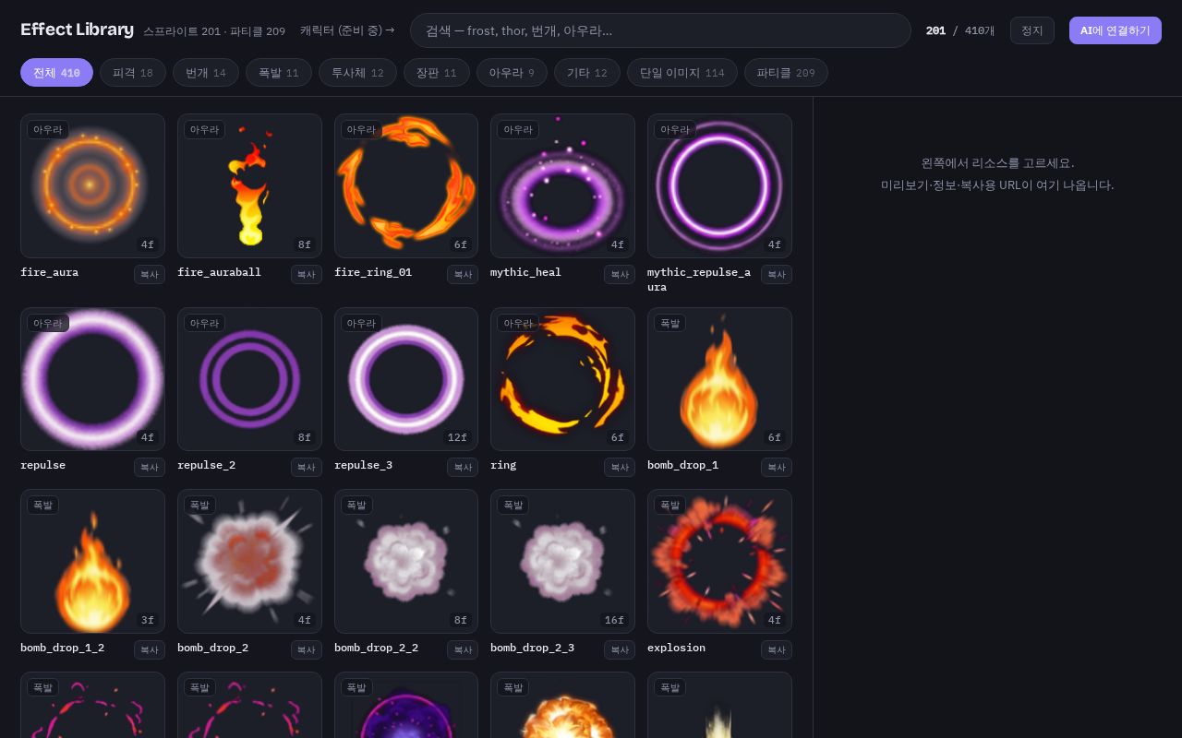Click the 폭발 tag on bomb_drop_1 card

[670, 323]
